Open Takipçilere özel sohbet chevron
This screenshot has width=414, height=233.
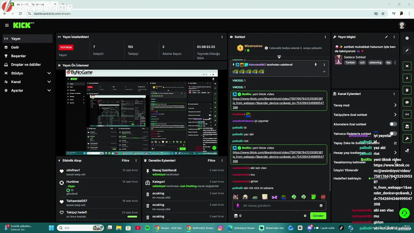[x=395, y=115]
